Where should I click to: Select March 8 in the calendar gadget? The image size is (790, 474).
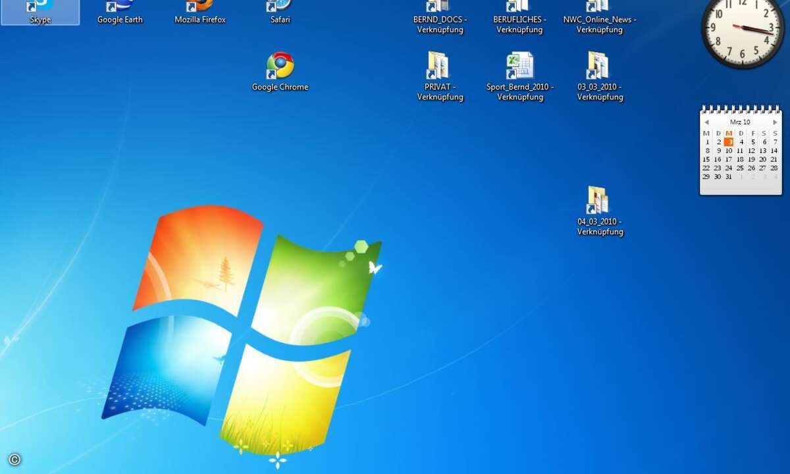pyautogui.click(x=707, y=151)
